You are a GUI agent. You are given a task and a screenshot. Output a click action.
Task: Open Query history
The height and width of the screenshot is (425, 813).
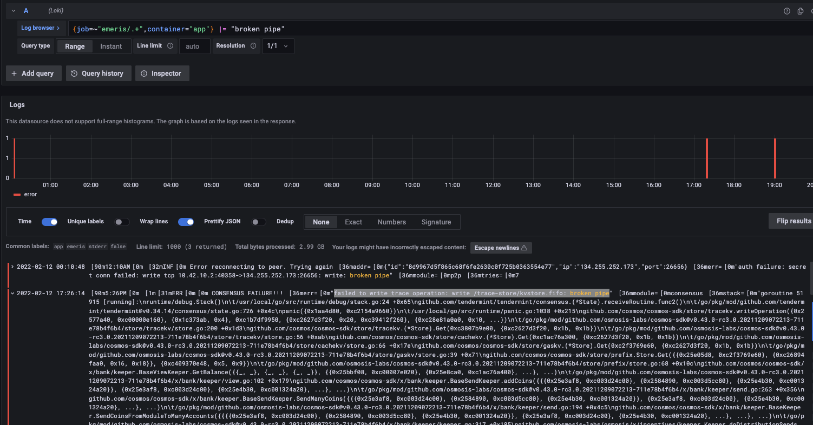click(x=99, y=74)
